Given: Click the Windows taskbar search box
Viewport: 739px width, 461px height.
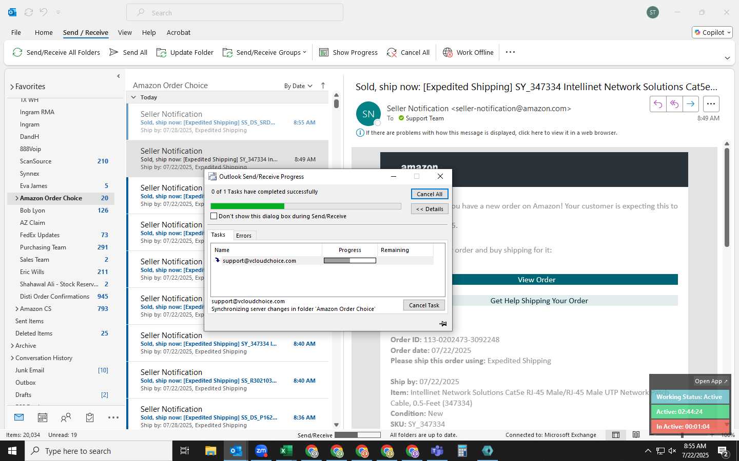Looking at the screenshot, I should pyautogui.click(x=99, y=451).
